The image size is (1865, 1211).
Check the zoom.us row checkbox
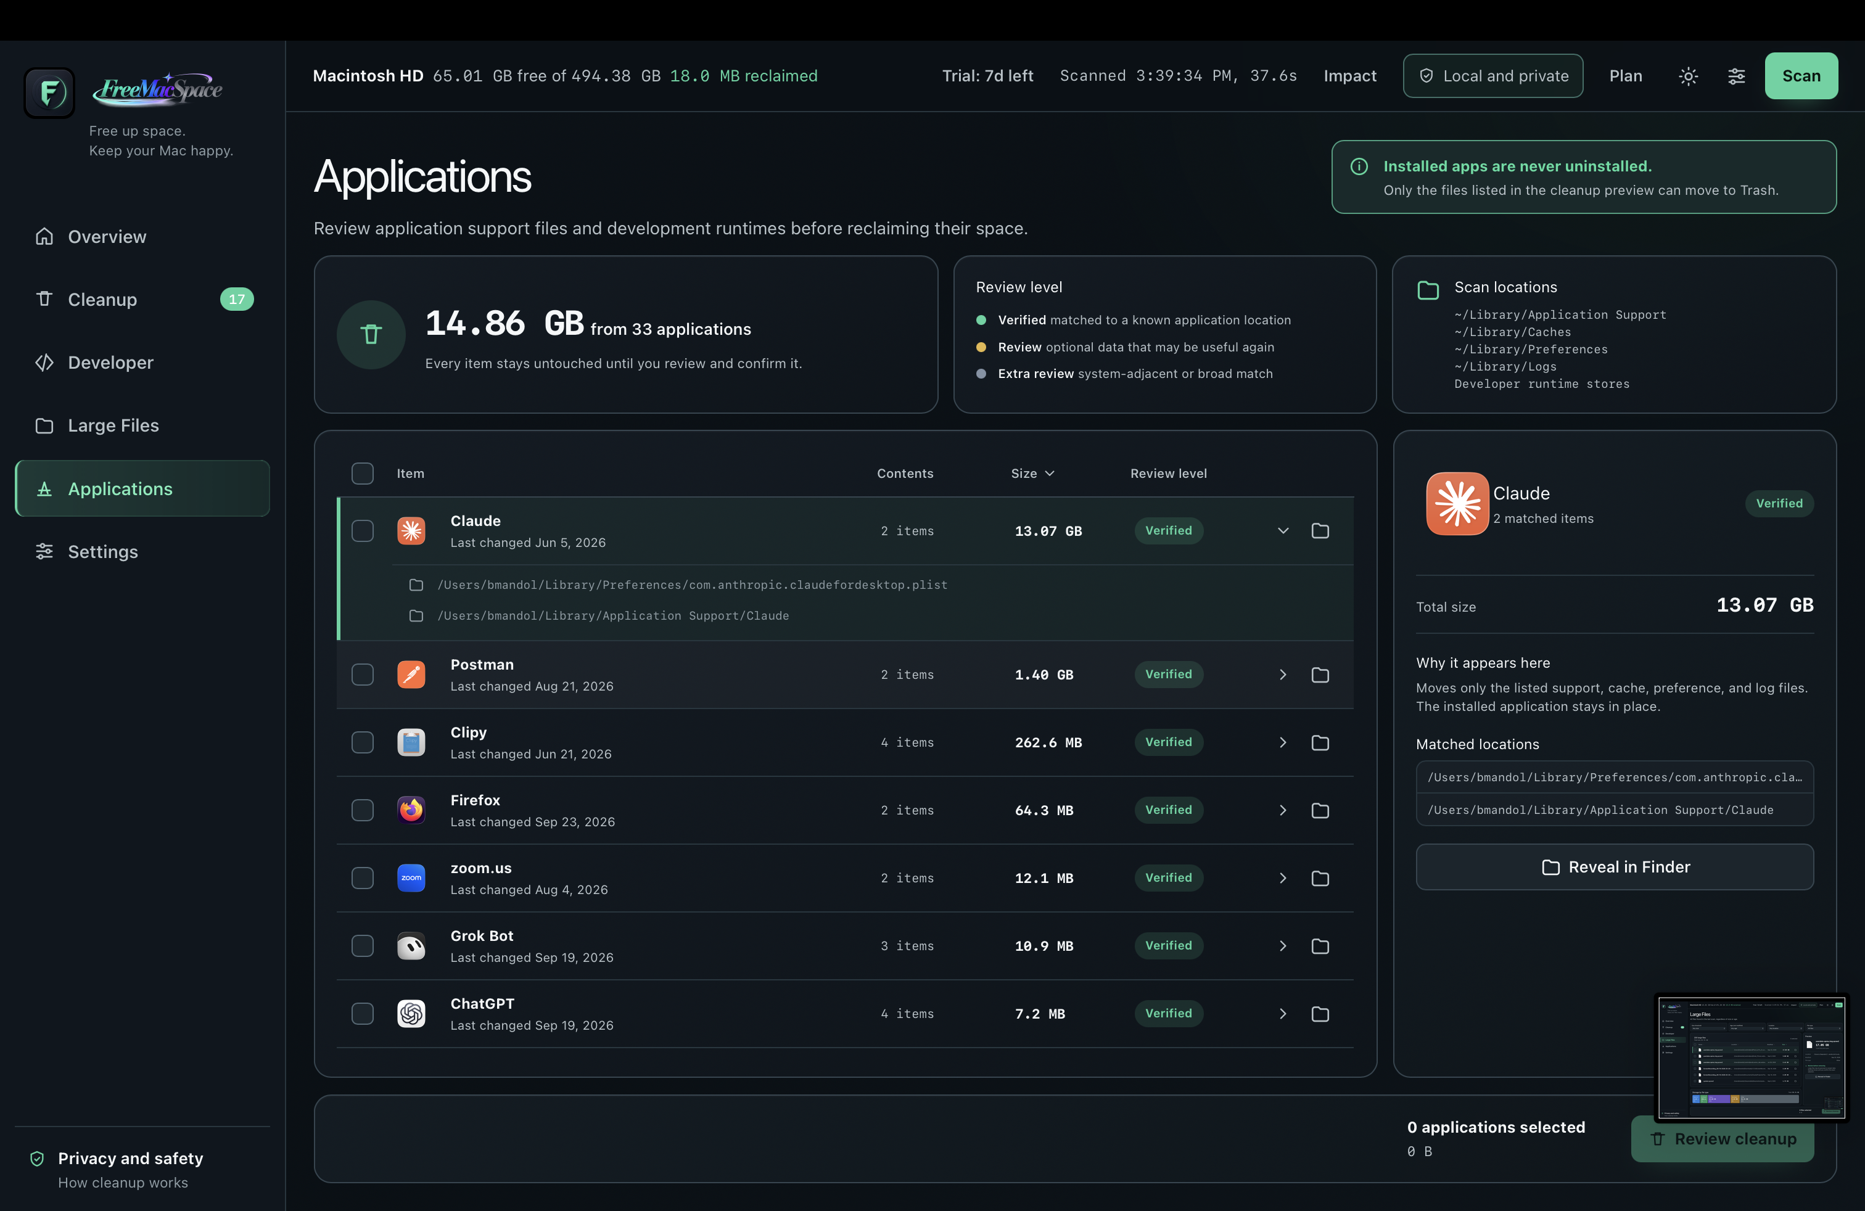tap(363, 878)
